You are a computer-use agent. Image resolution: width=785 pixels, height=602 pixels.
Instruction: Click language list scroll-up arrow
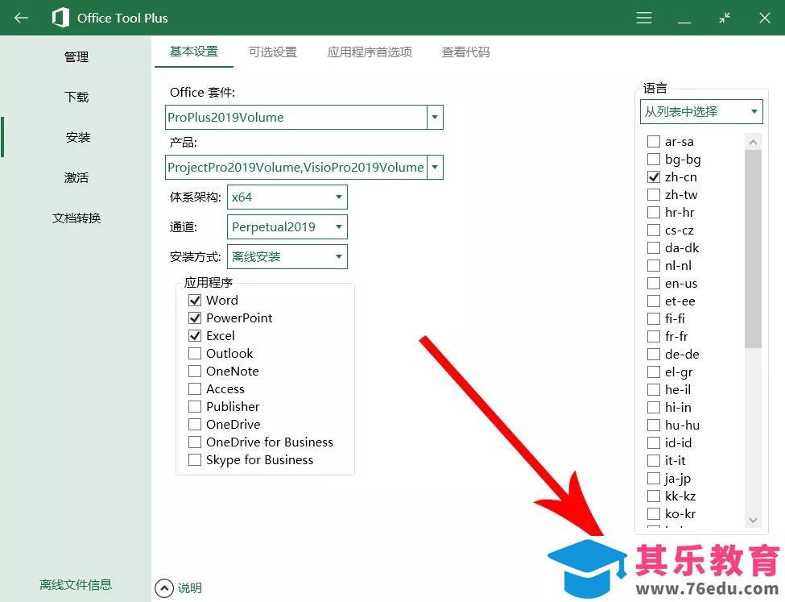pos(753,143)
